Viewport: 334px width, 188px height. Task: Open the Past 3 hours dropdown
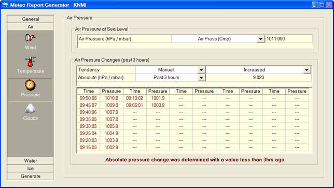click(x=201, y=78)
